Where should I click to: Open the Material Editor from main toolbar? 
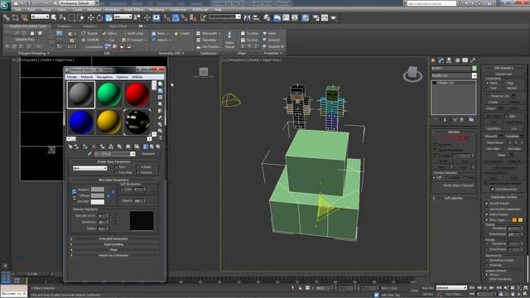coord(306,17)
